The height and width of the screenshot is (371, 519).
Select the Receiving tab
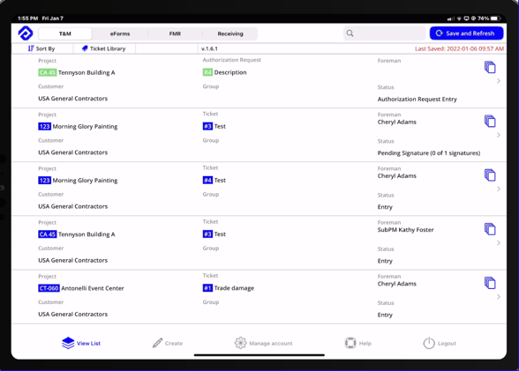pyautogui.click(x=230, y=33)
